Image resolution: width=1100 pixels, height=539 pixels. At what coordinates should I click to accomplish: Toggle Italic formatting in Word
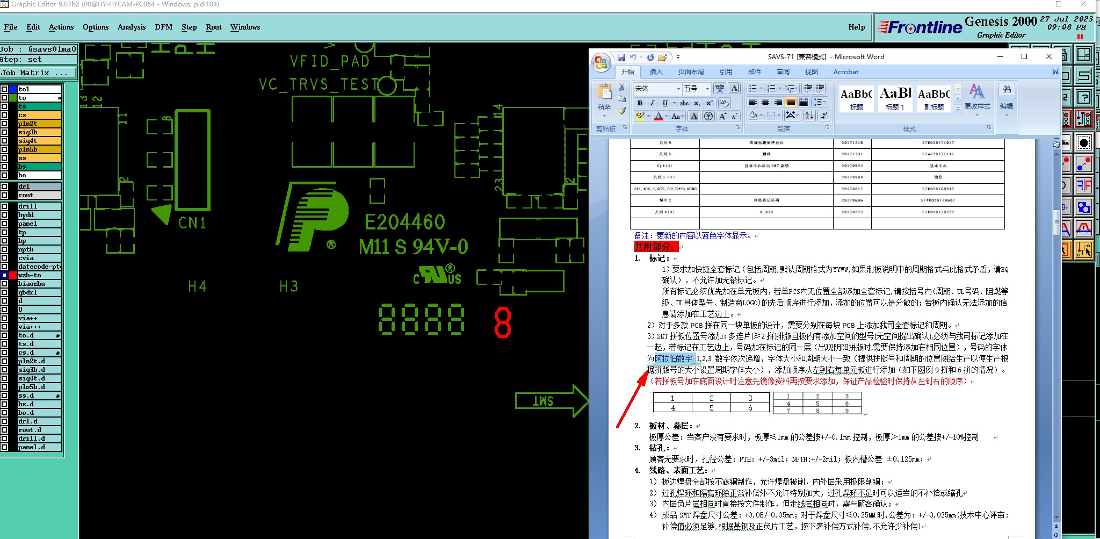click(x=652, y=103)
